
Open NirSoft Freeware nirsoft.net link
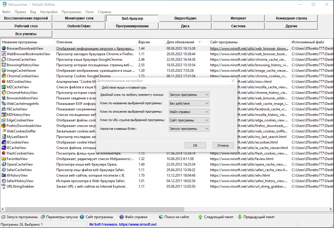coord(123,225)
